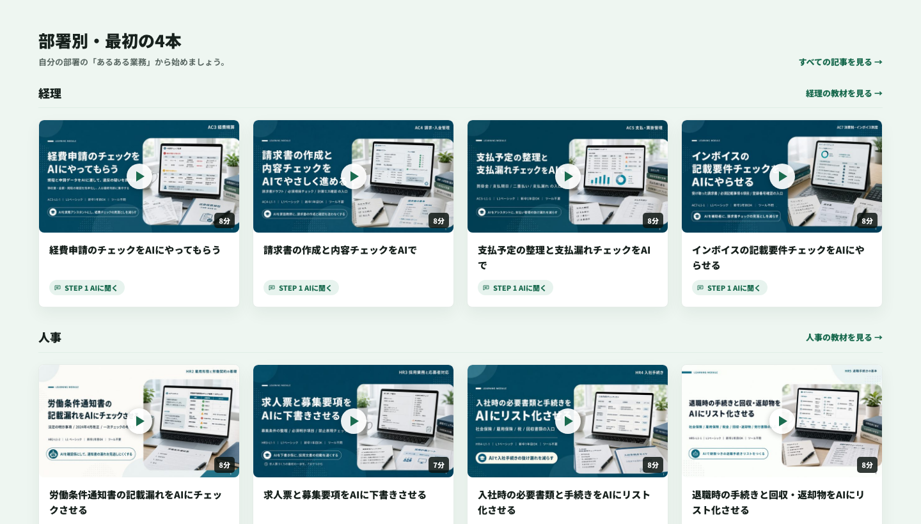Click the 8分 duration badge on 請求書 thumbnail
The width and height of the screenshot is (921, 524).
click(x=439, y=220)
